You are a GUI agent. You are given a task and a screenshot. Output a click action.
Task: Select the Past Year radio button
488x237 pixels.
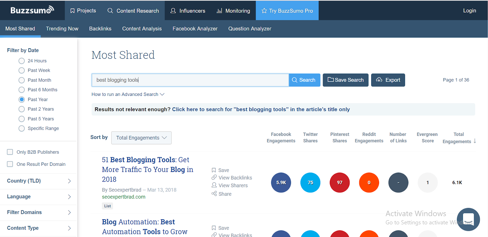pyautogui.click(x=22, y=100)
